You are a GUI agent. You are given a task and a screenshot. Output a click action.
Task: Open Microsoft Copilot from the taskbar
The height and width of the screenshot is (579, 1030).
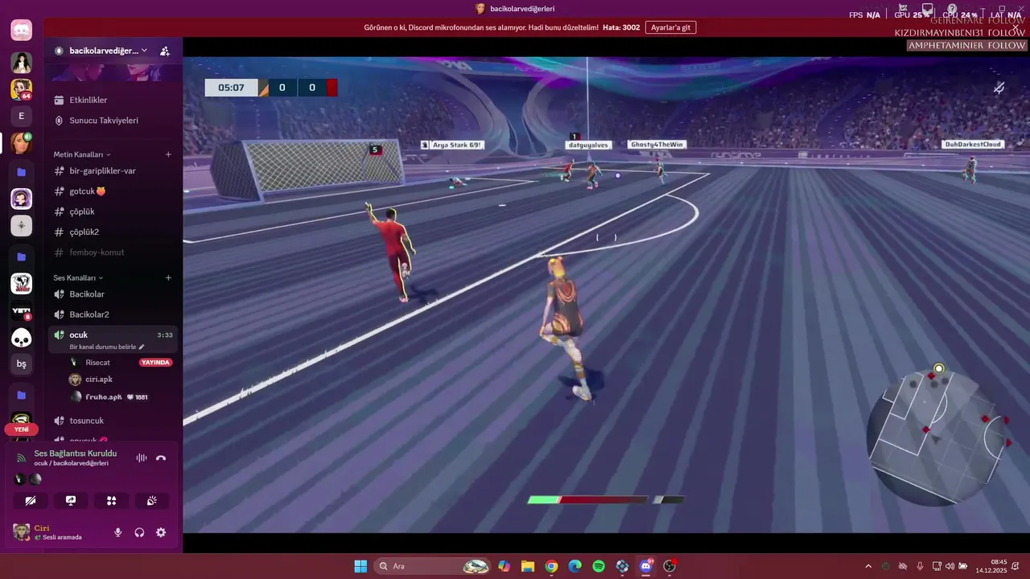tap(504, 566)
